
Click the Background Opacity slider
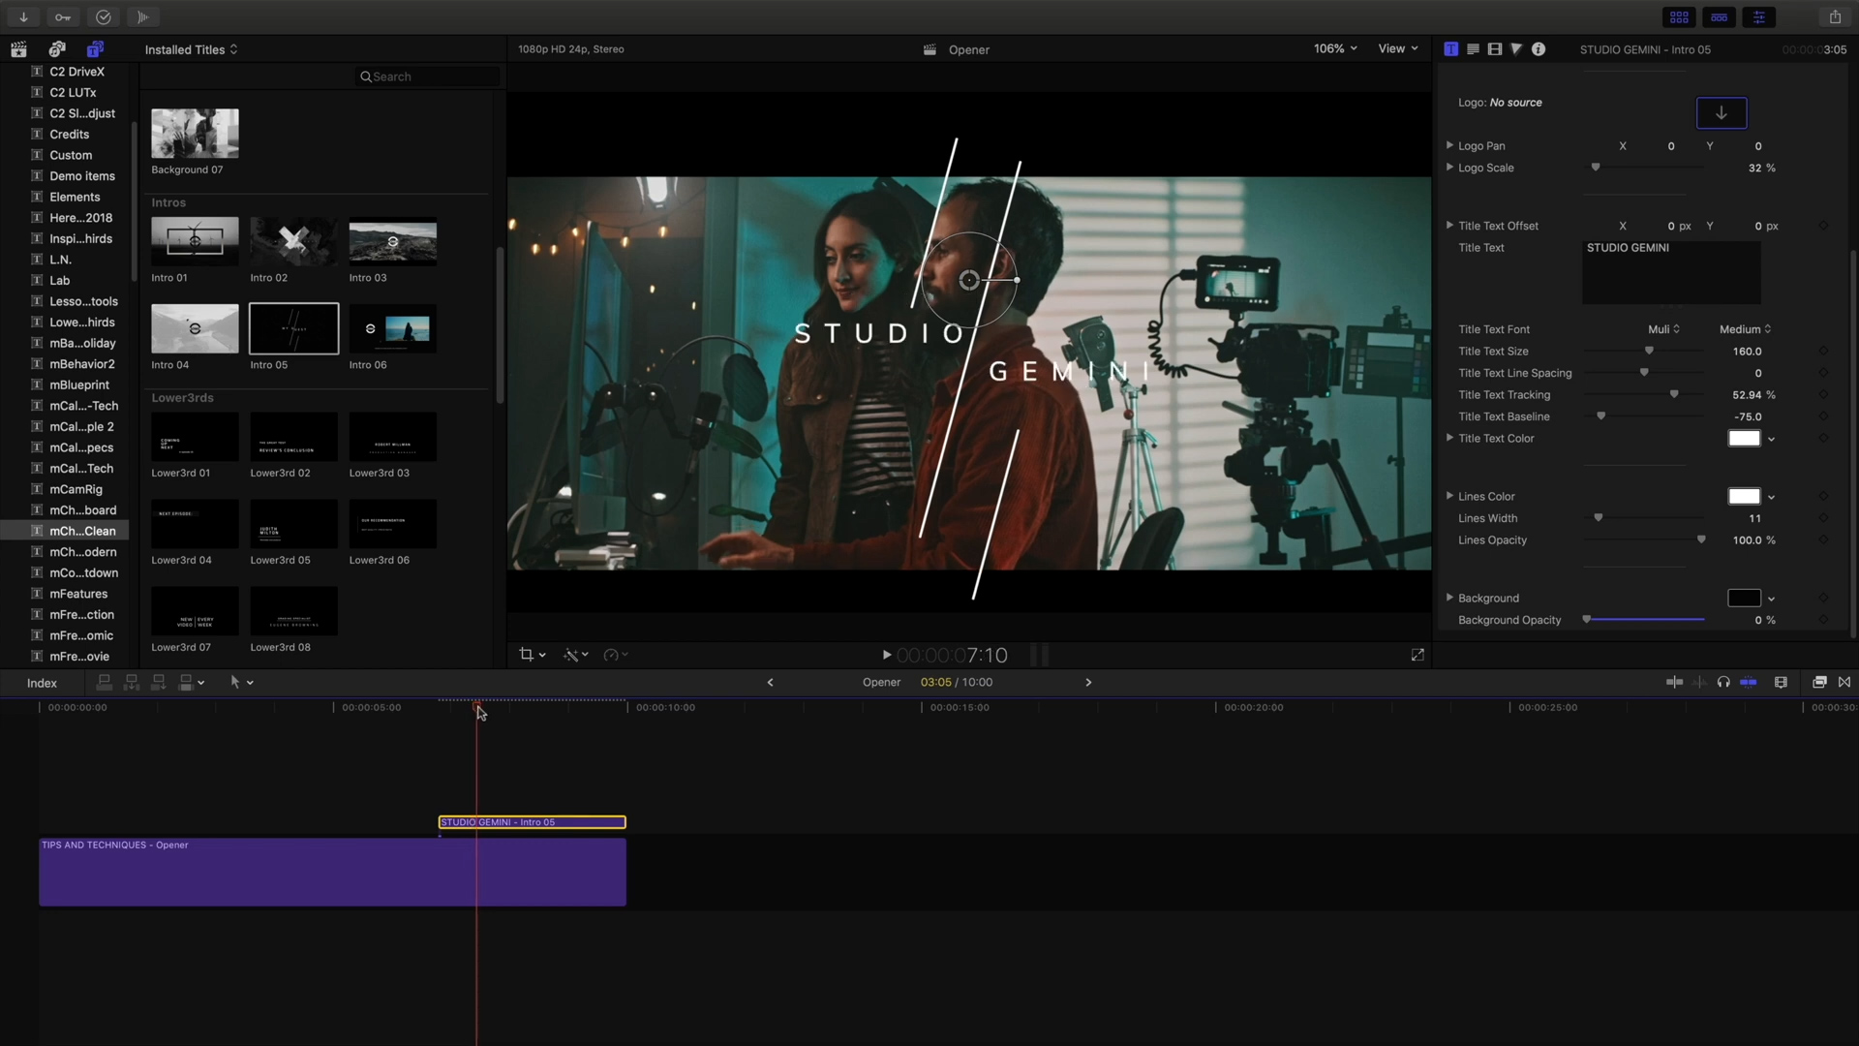(x=1644, y=620)
